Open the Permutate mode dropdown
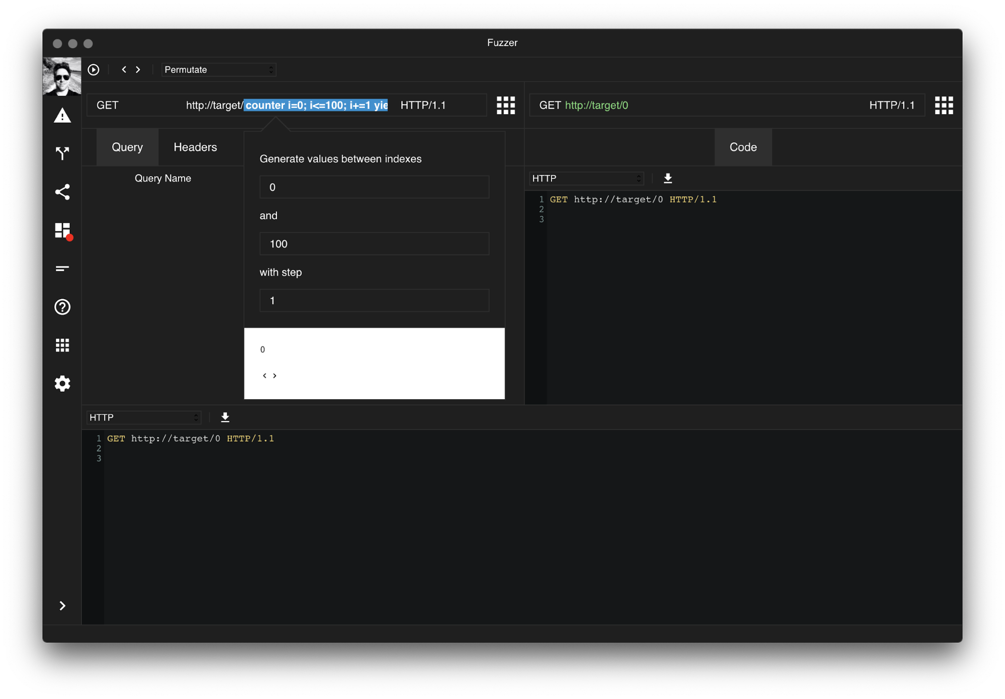 pos(219,70)
